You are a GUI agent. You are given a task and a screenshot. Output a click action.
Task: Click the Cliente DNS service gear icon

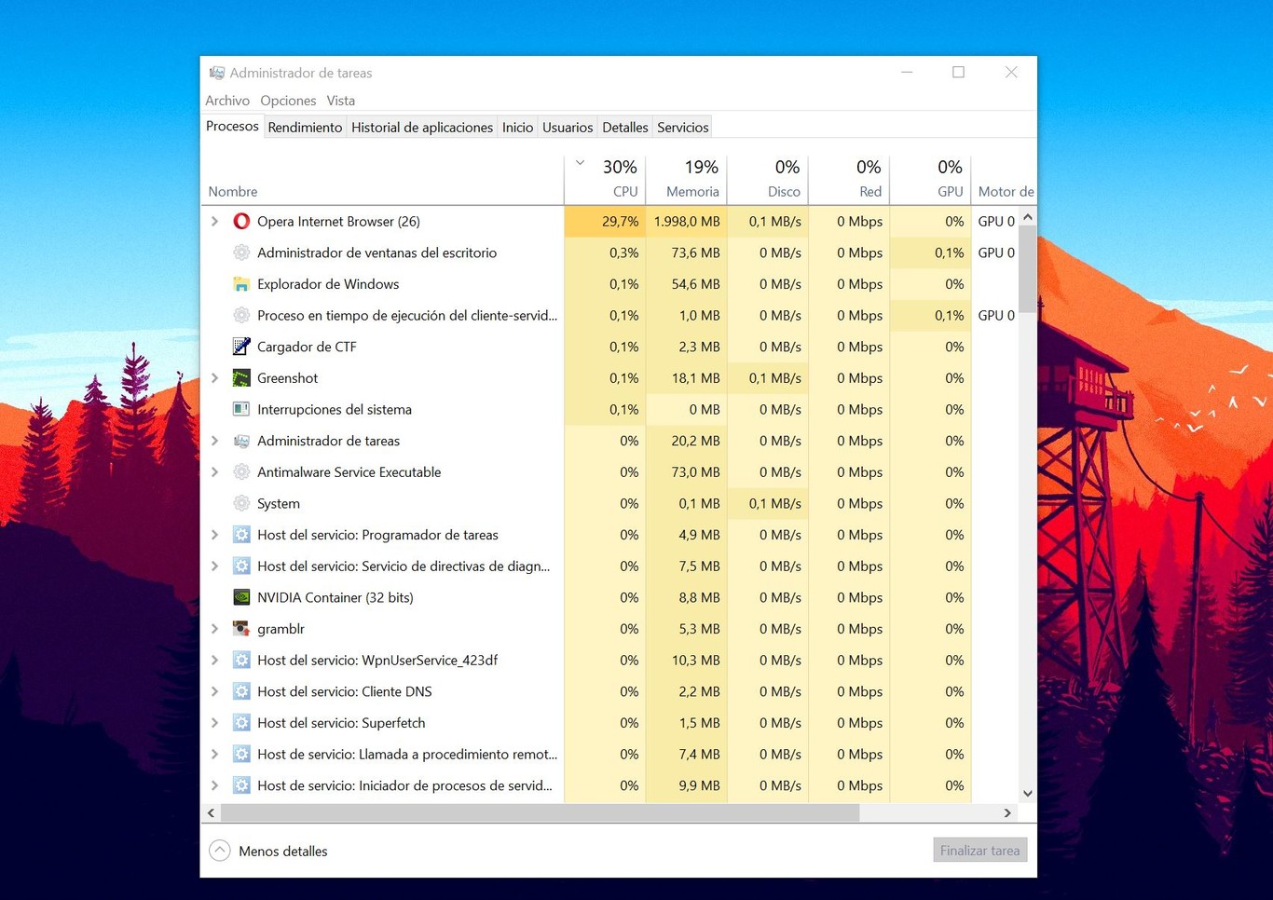(x=241, y=691)
